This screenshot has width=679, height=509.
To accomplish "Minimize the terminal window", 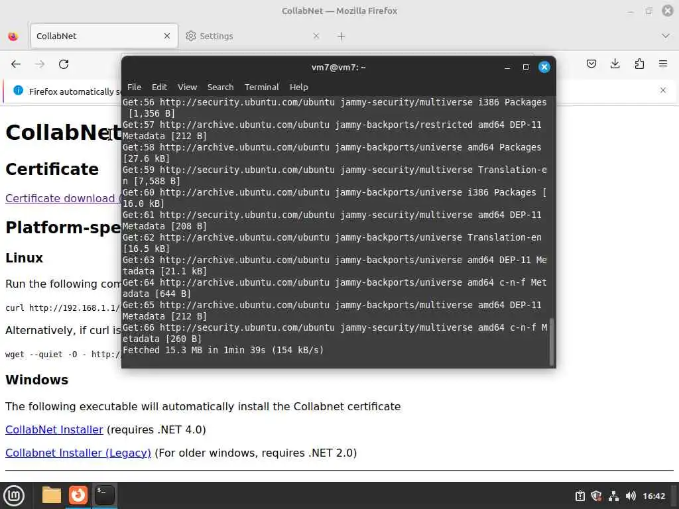I will pos(507,67).
